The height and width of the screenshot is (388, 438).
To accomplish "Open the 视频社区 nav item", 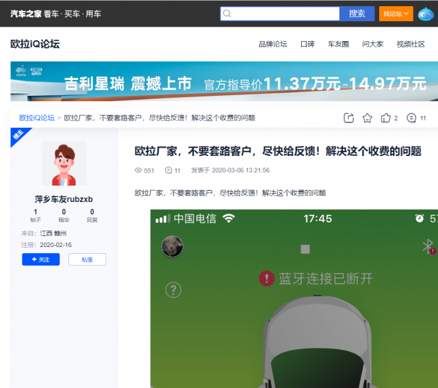I will click(x=411, y=44).
